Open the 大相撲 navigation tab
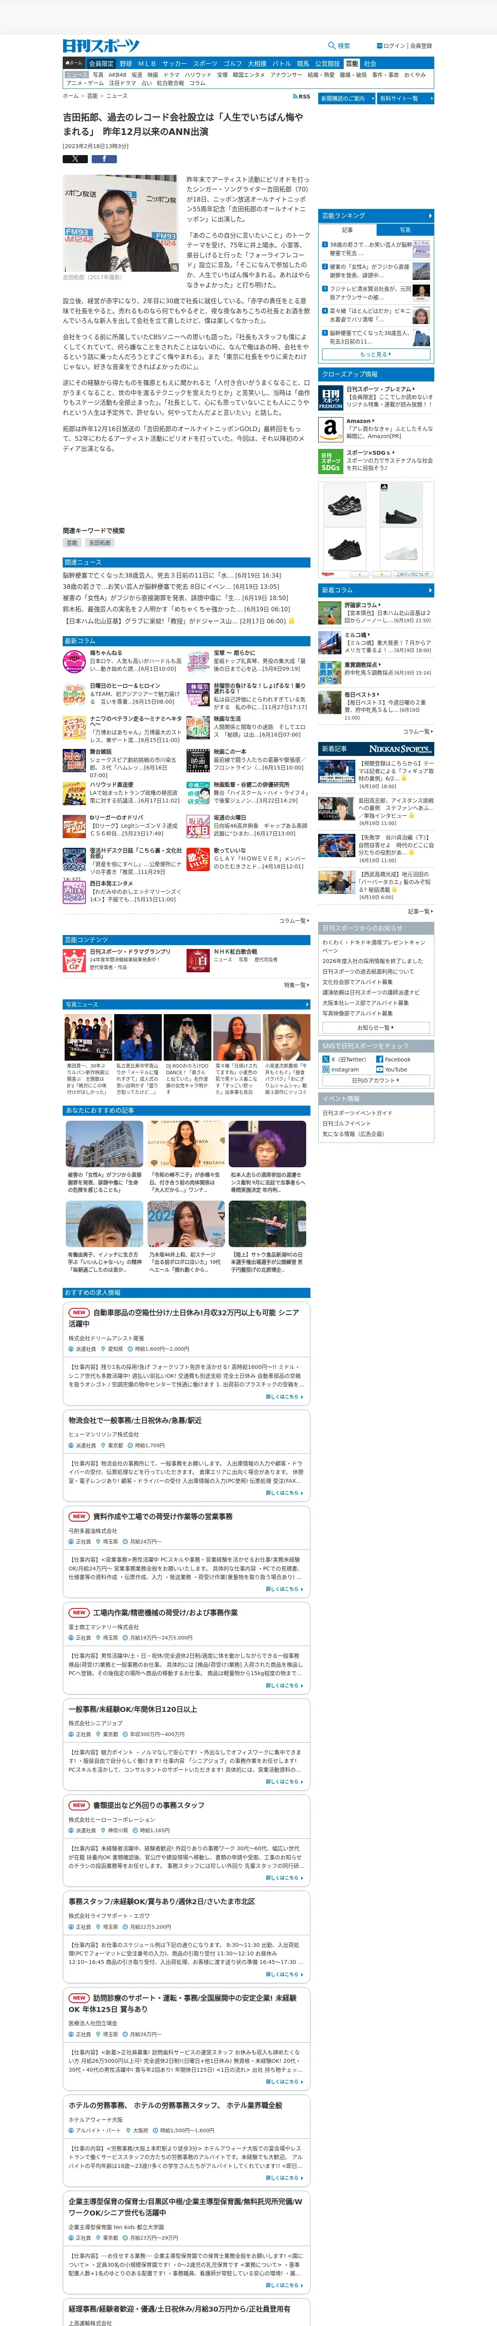The image size is (497, 2326). [x=257, y=64]
